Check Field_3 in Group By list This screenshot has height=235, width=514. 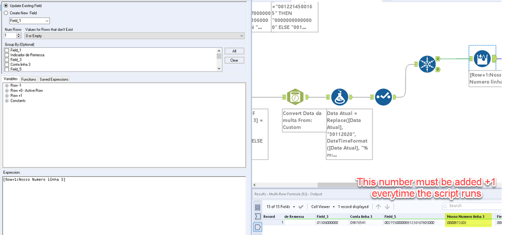click(7, 60)
